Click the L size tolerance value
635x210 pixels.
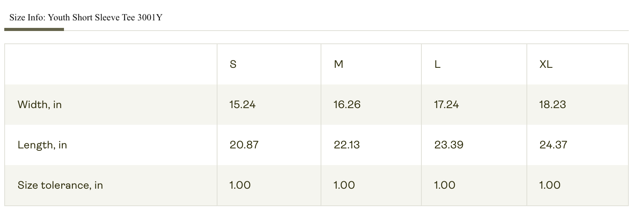(445, 185)
